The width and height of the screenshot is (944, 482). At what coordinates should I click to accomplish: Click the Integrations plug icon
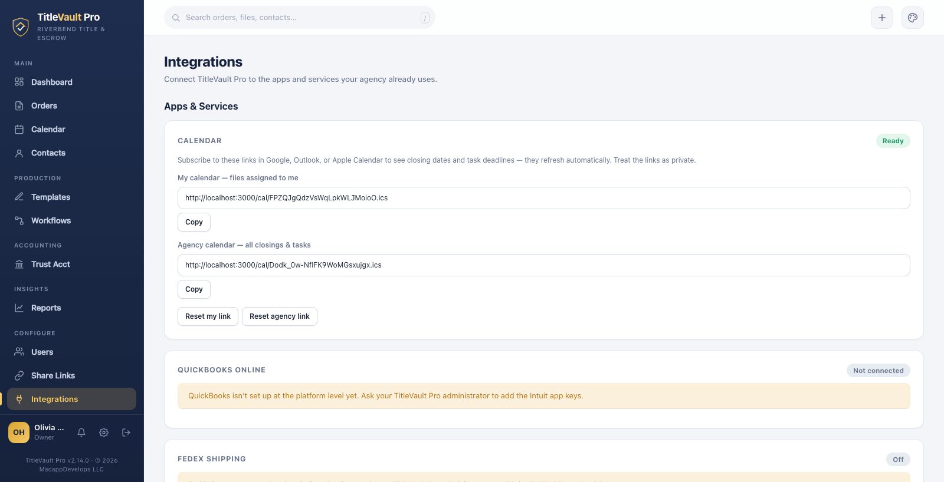pos(19,399)
